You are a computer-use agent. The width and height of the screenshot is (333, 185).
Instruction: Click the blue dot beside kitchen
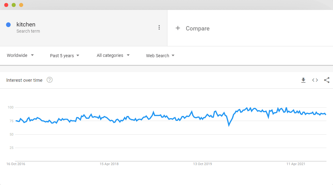(x=8, y=25)
